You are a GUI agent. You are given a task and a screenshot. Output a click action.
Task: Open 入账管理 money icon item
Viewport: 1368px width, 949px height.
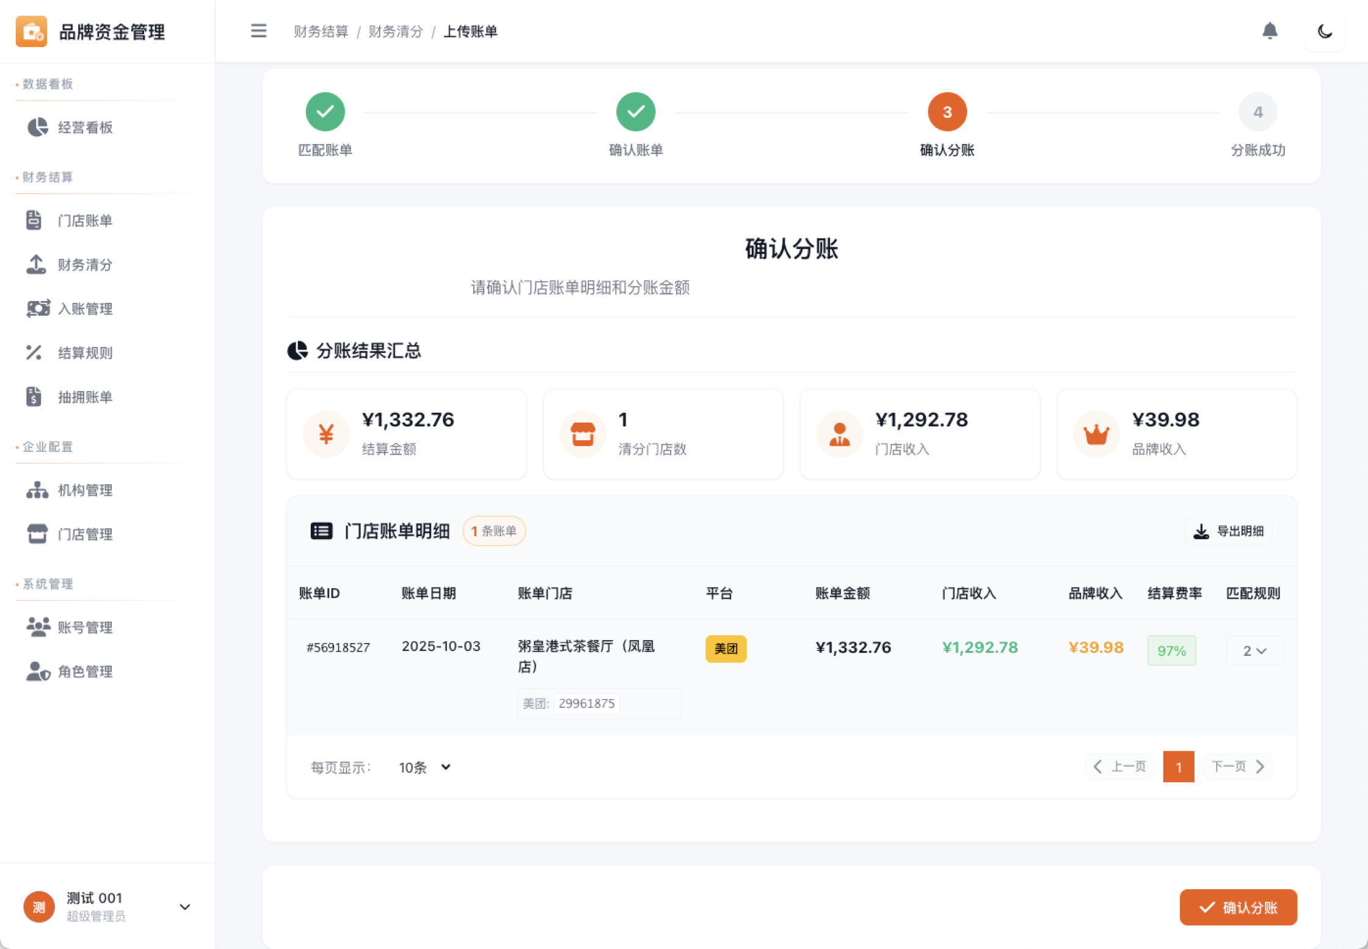(85, 308)
